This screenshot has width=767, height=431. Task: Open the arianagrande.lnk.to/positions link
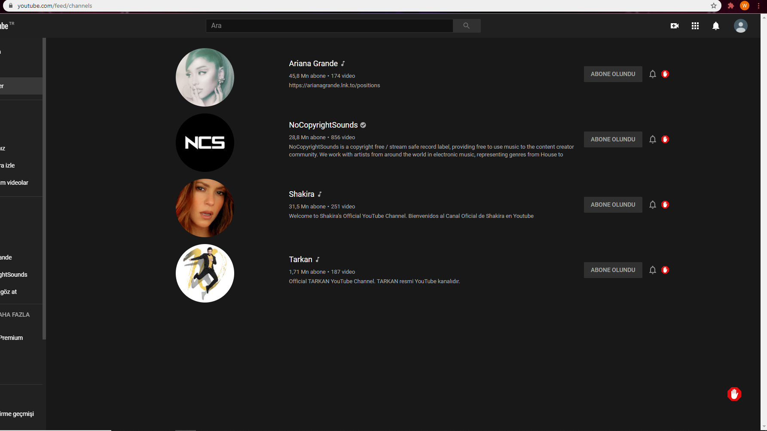click(x=334, y=85)
